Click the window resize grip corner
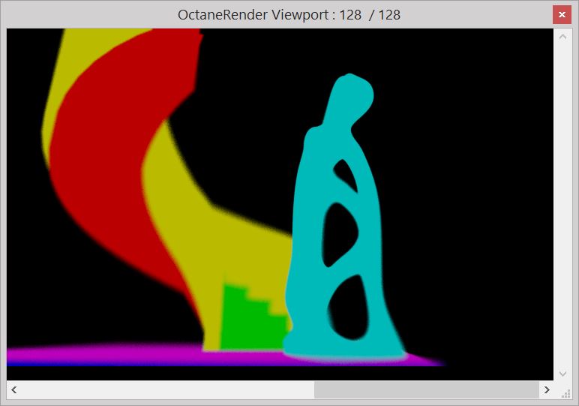 pos(565,394)
